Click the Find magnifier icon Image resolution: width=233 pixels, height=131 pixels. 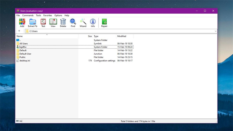pyautogui.click(x=73, y=22)
